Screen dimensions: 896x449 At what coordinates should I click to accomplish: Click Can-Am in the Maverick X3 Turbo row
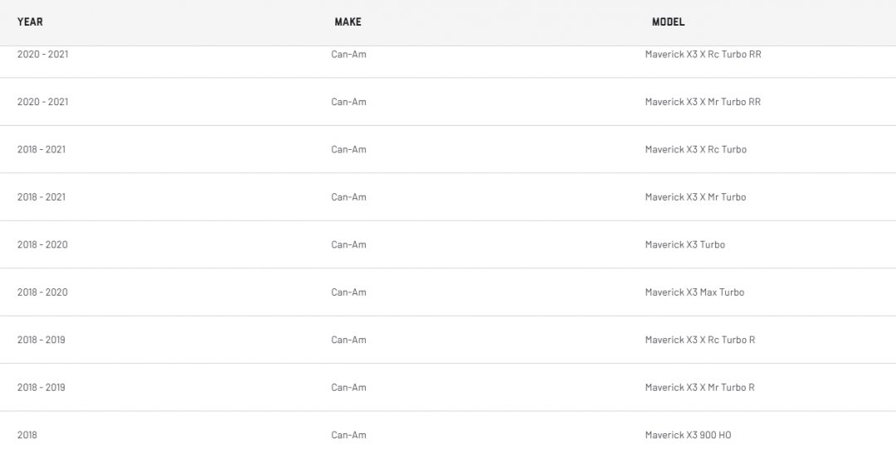point(348,245)
